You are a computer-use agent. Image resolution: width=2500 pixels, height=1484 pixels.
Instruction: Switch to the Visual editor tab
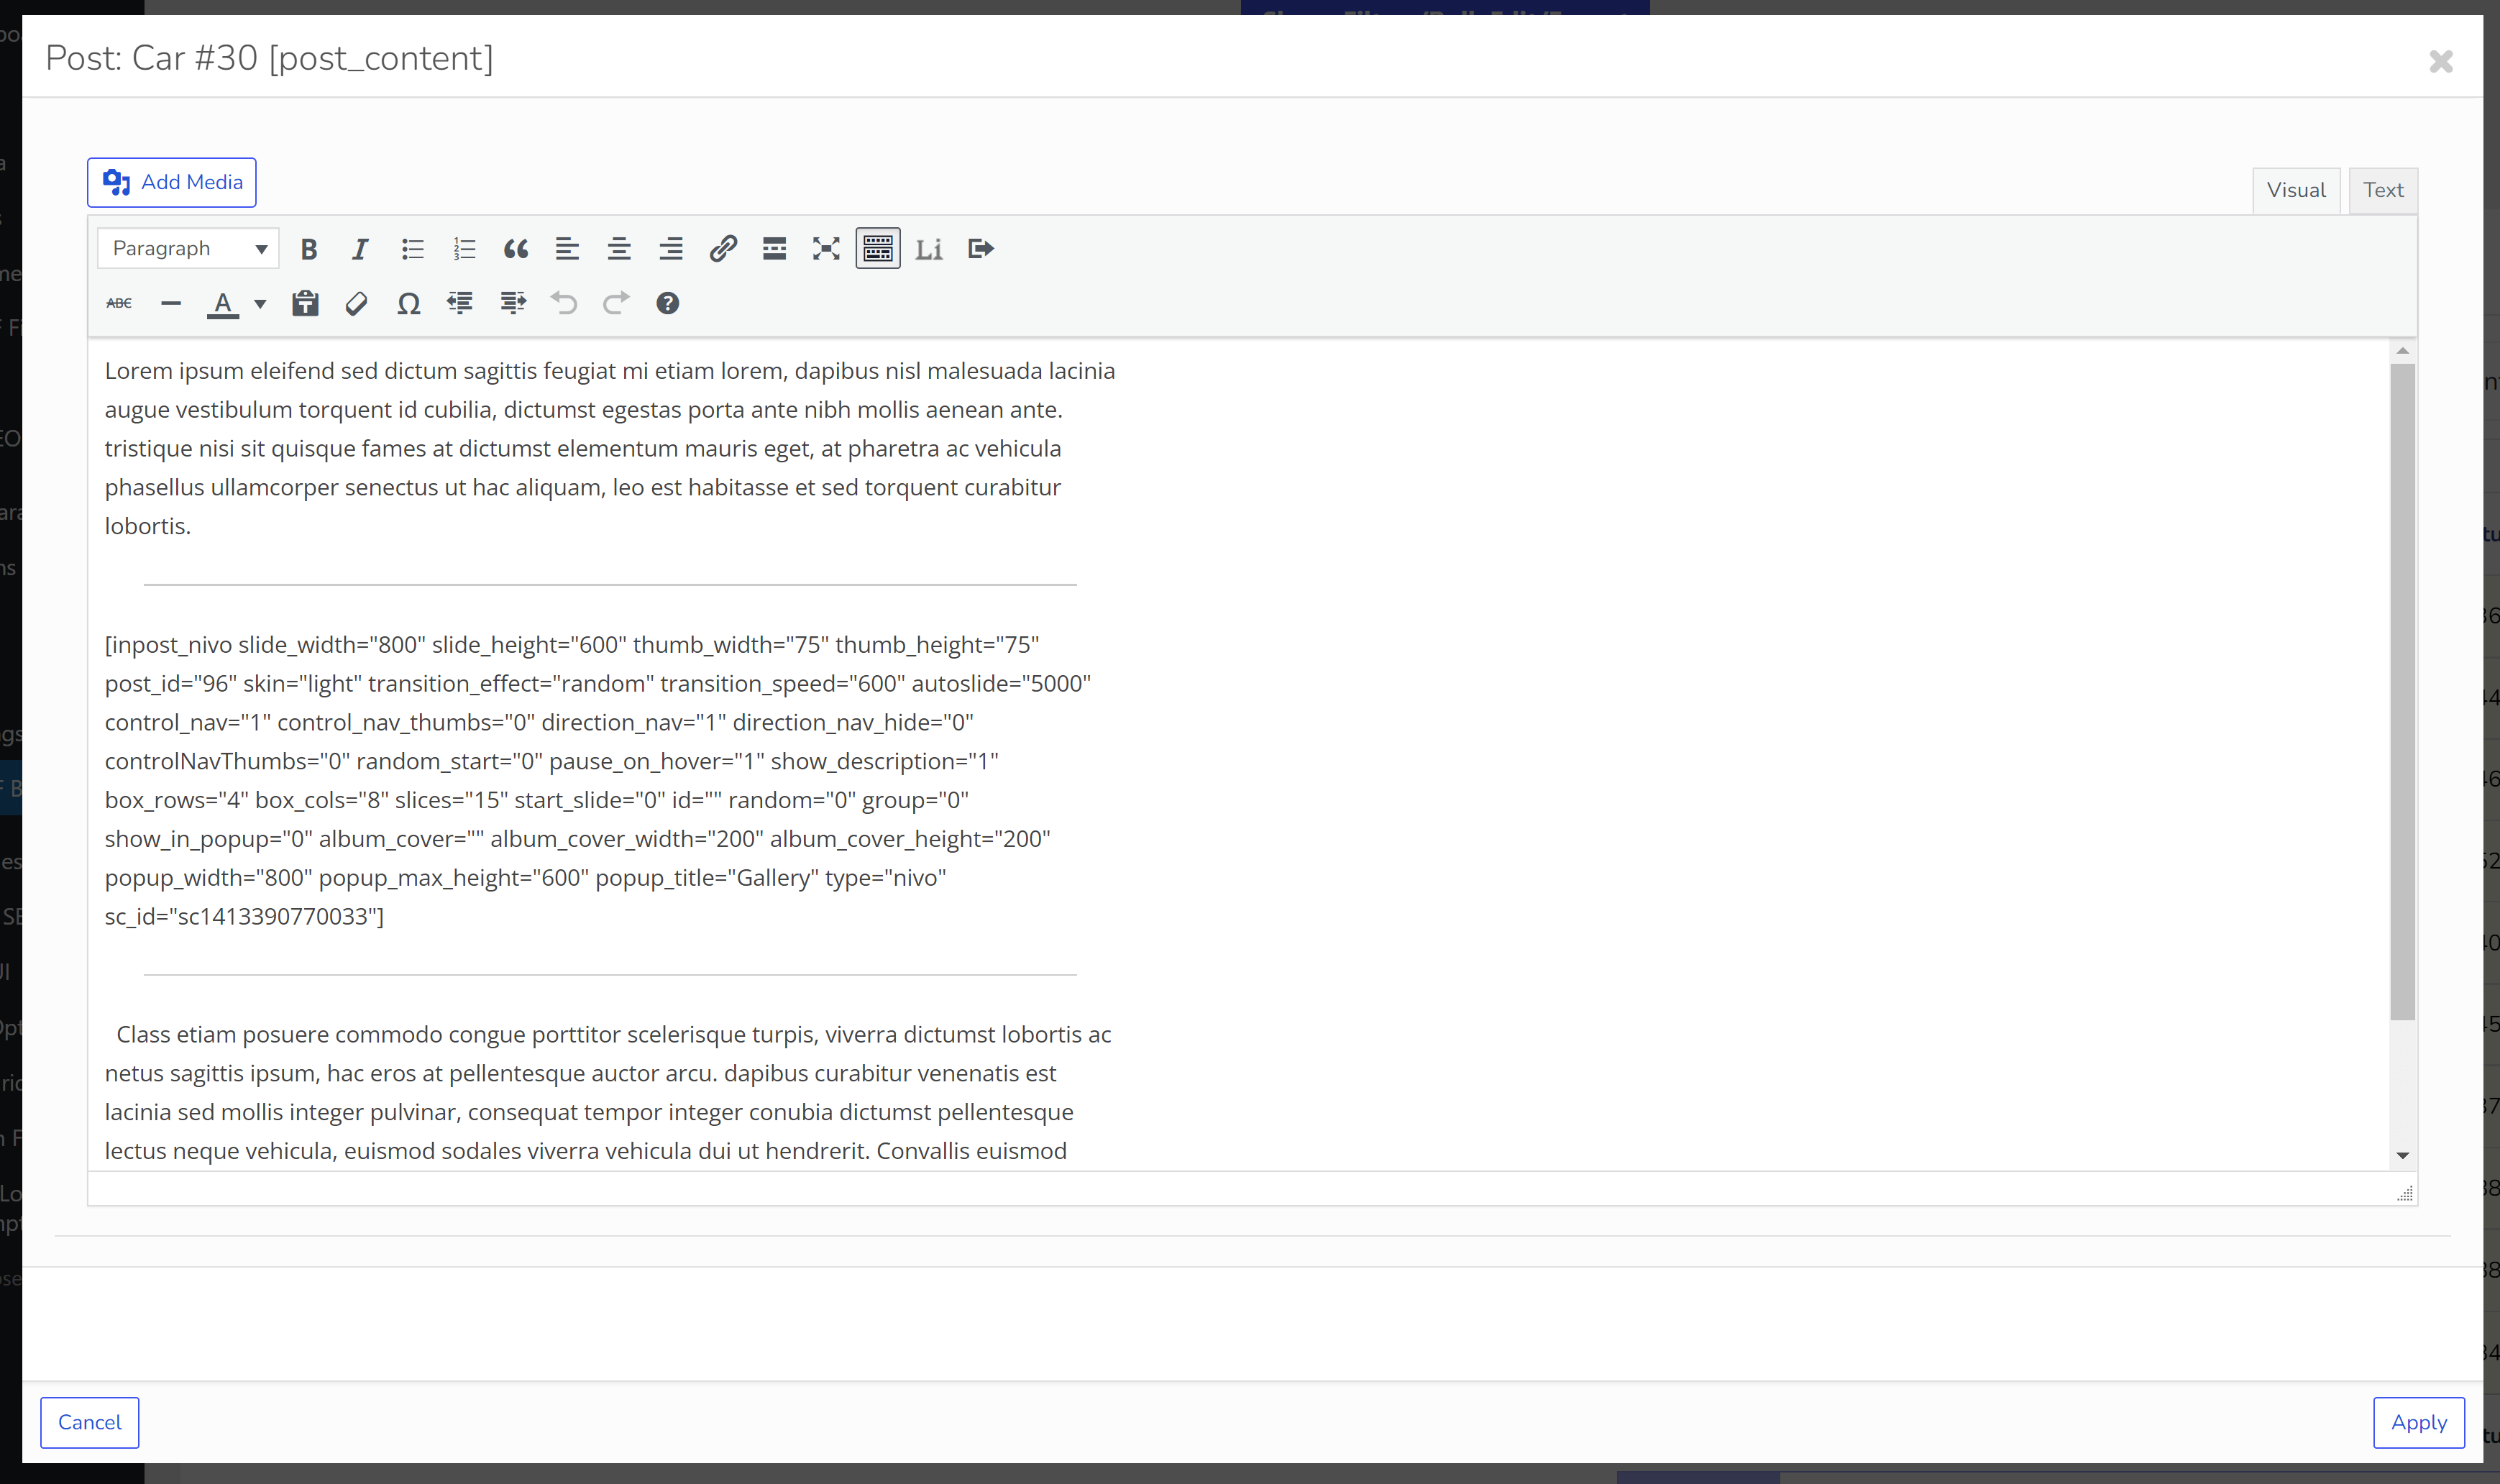(x=2295, y=189)
